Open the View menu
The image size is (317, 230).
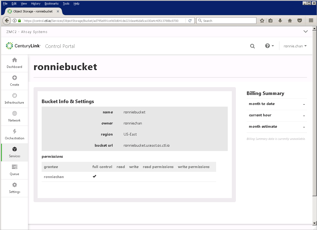[x=24, y=4]
